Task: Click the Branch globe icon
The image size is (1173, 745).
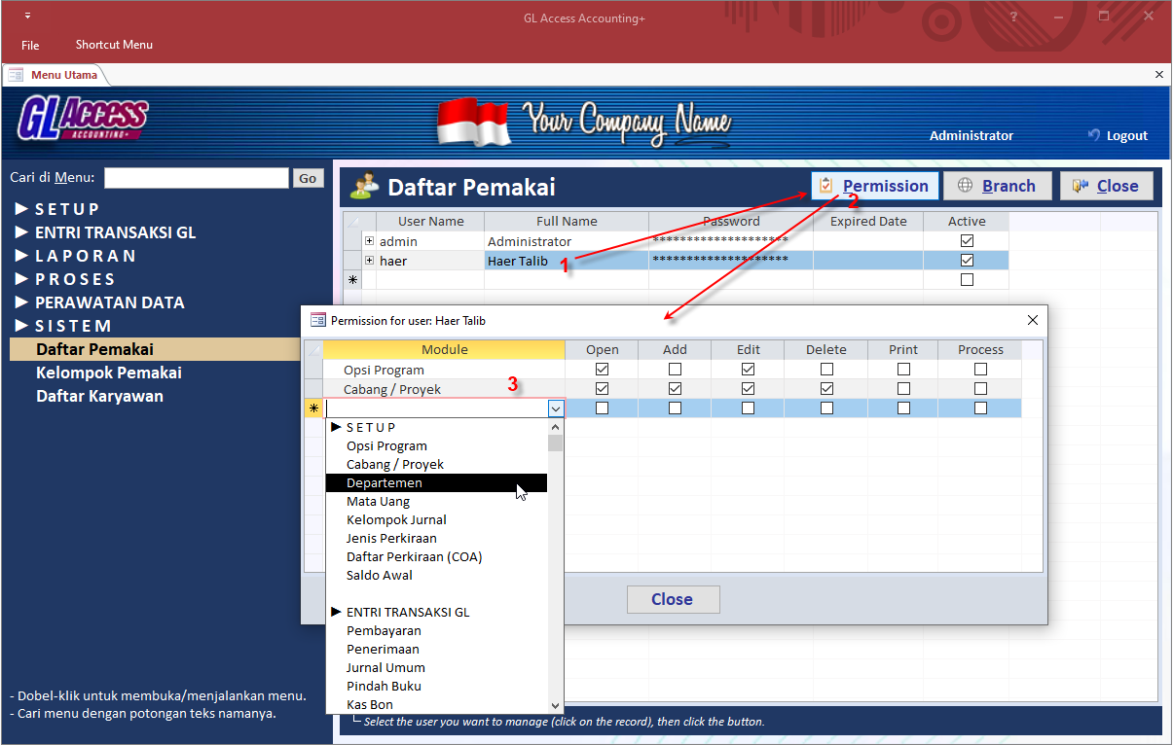Action: click(x=965, y=186)
